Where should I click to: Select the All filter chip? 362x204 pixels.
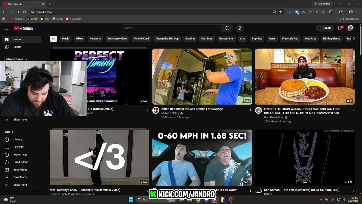coord(53,39)
